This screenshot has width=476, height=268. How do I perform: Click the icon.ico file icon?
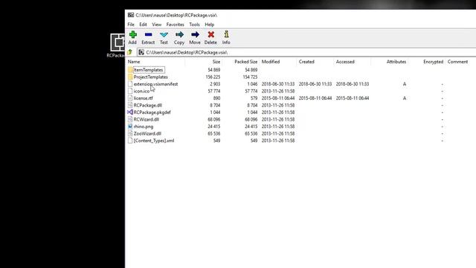(130, 91)
